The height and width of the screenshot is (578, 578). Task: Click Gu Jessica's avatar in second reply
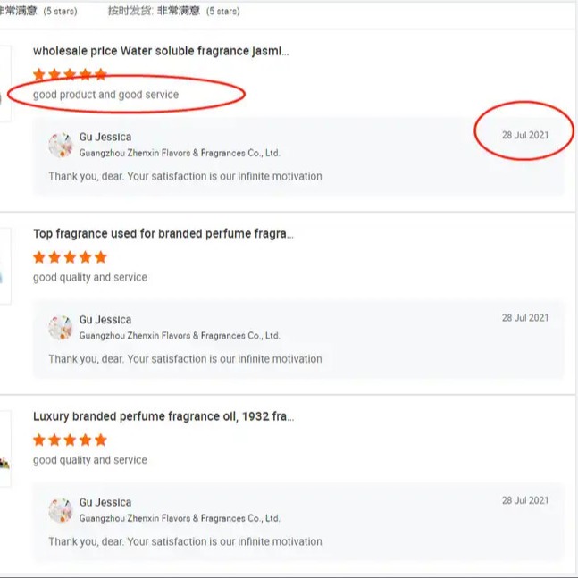(61, 328)
